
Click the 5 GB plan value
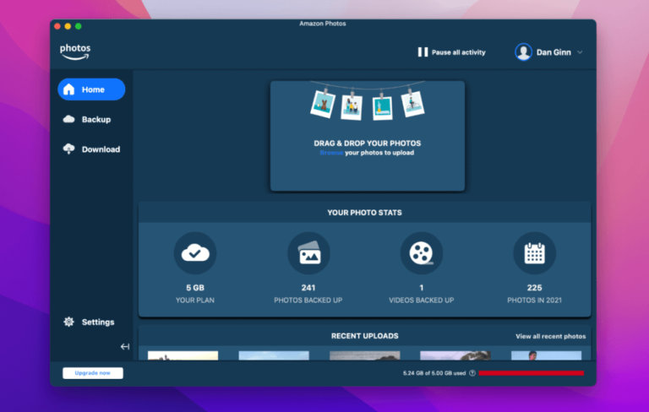pos(195,288)
